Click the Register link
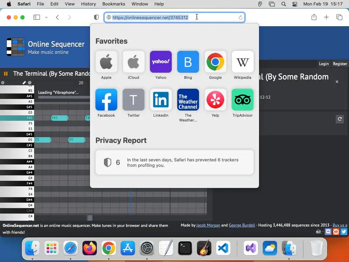 (340, 64)
